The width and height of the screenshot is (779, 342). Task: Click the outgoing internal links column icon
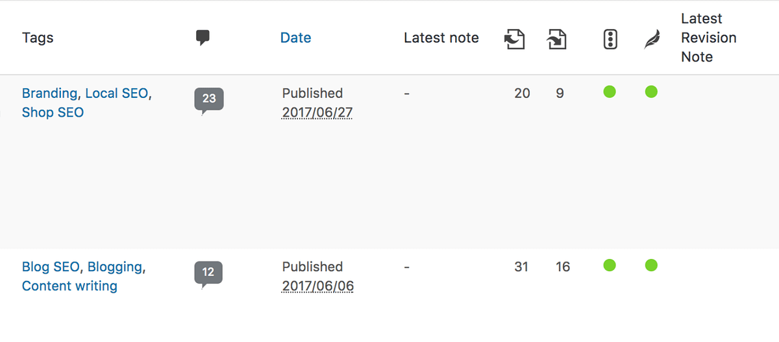pyautogui.click(x=514, y=39)
